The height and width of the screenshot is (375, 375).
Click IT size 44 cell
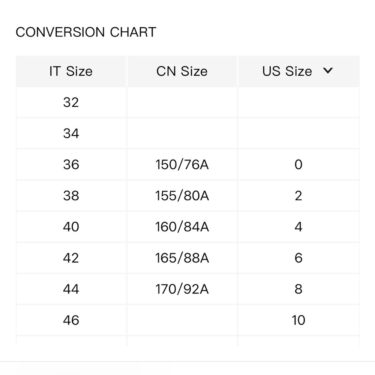pos(71,289)
